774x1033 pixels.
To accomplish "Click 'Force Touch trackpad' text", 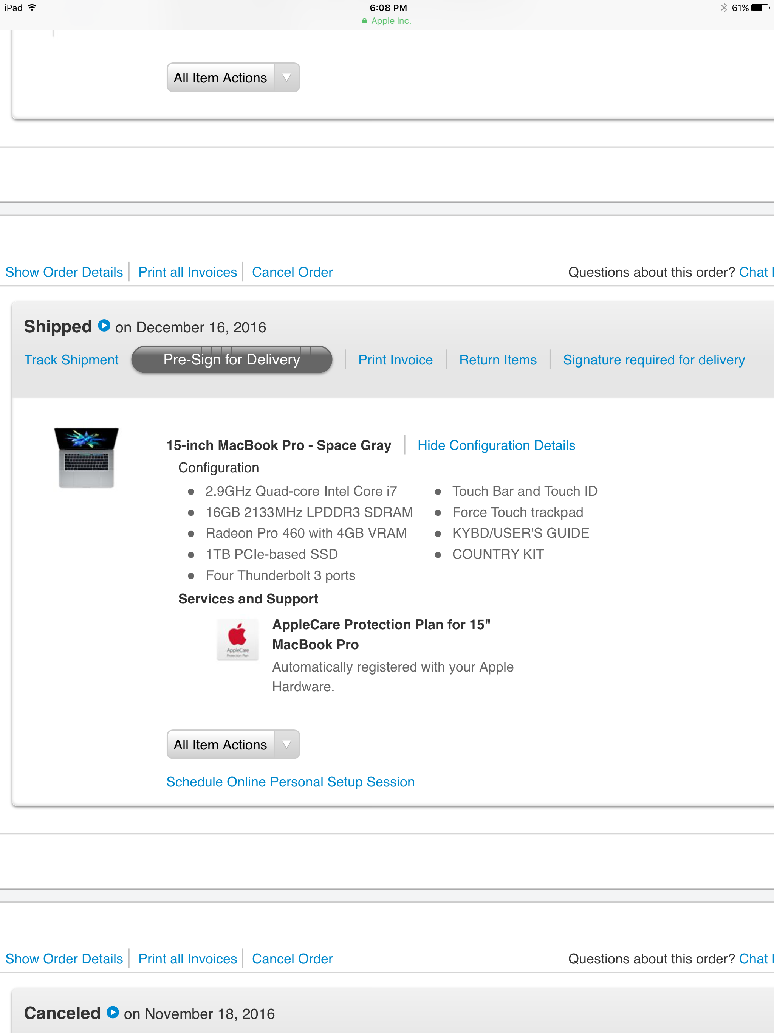I will pos(518,512).
